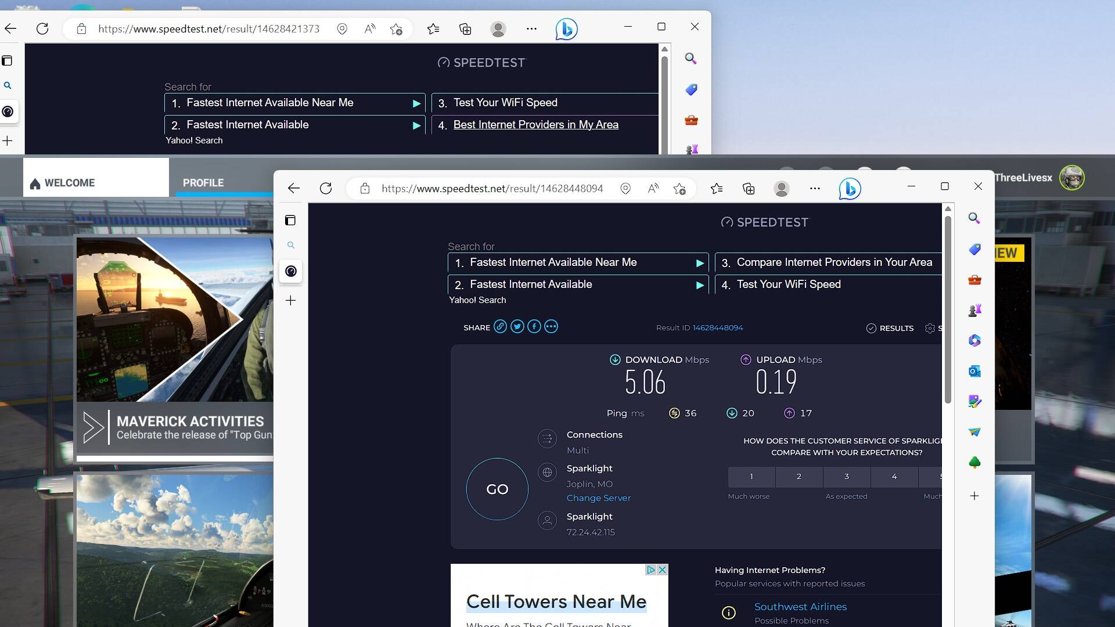Image resolution: width=1115 pixels, height=627 pixels.
Task: Refresh the front Speedtest result page
Action: pos(326,188)
